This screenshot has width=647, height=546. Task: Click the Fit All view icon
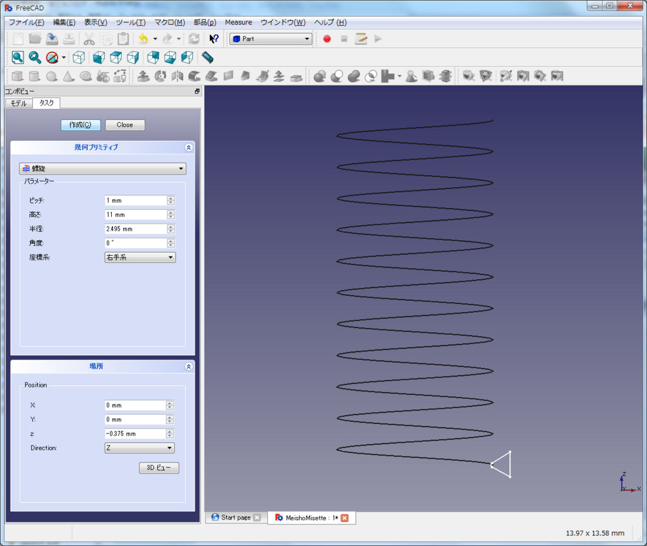click(17, 58)
